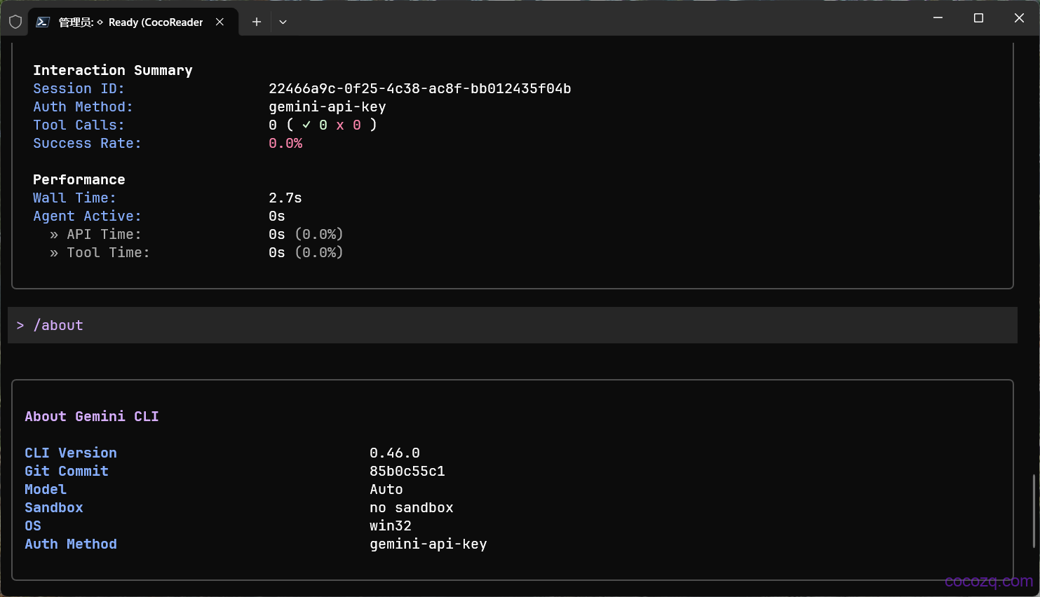1040x597 pixels.
Task: Click the Agent Active label
Action: pos(87,216)
